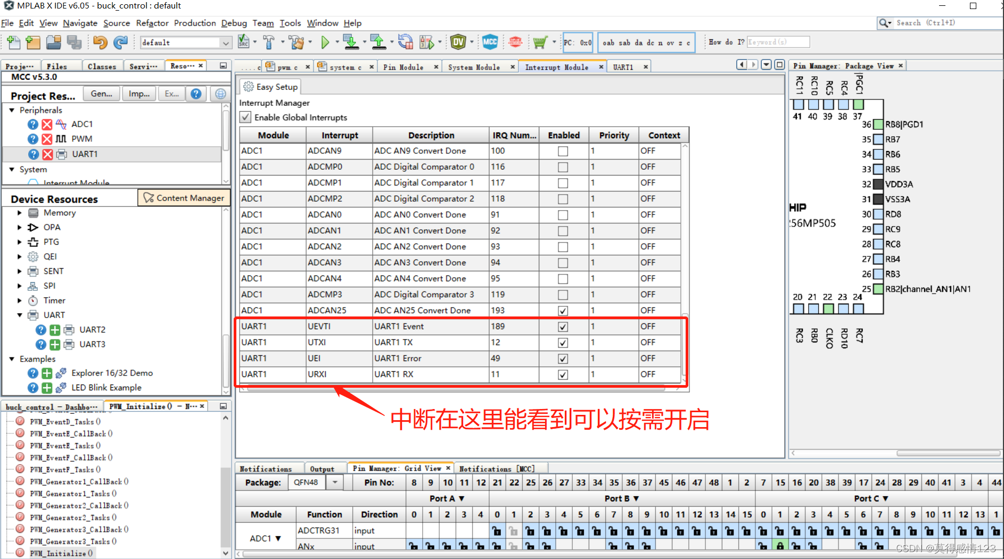Screen dimensions: 1004x559
Task: Click the Generate button in Project Resources
Action: 101,94
